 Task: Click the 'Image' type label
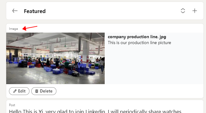[13, 29]
